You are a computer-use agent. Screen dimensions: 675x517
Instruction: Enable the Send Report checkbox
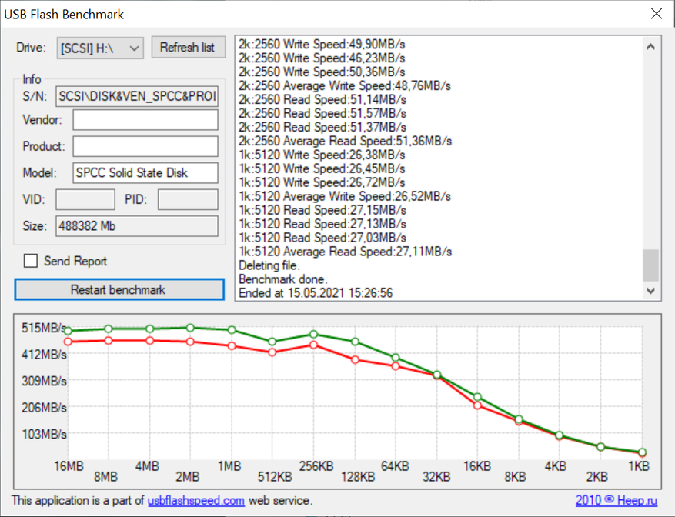point(31,261)
